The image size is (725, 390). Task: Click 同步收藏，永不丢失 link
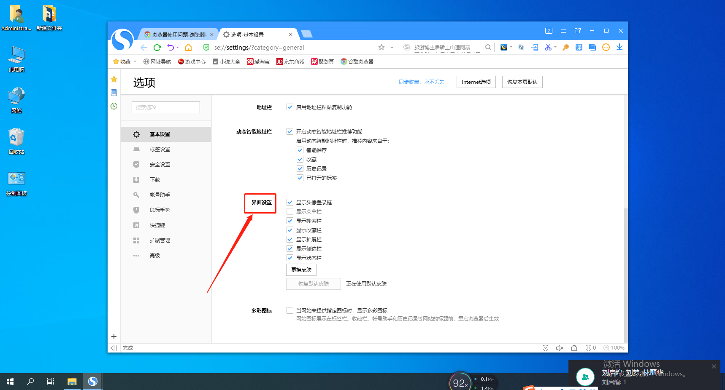(422, 82)
